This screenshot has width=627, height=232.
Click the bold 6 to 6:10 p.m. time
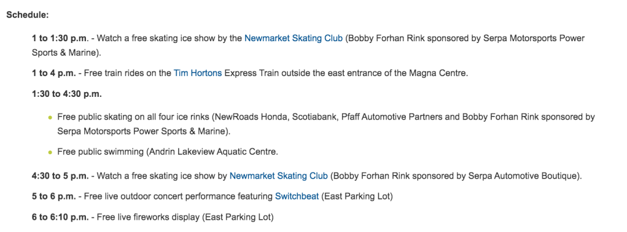(x=60, y=217)
